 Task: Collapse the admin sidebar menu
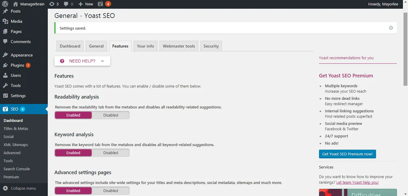coord(24,188)
